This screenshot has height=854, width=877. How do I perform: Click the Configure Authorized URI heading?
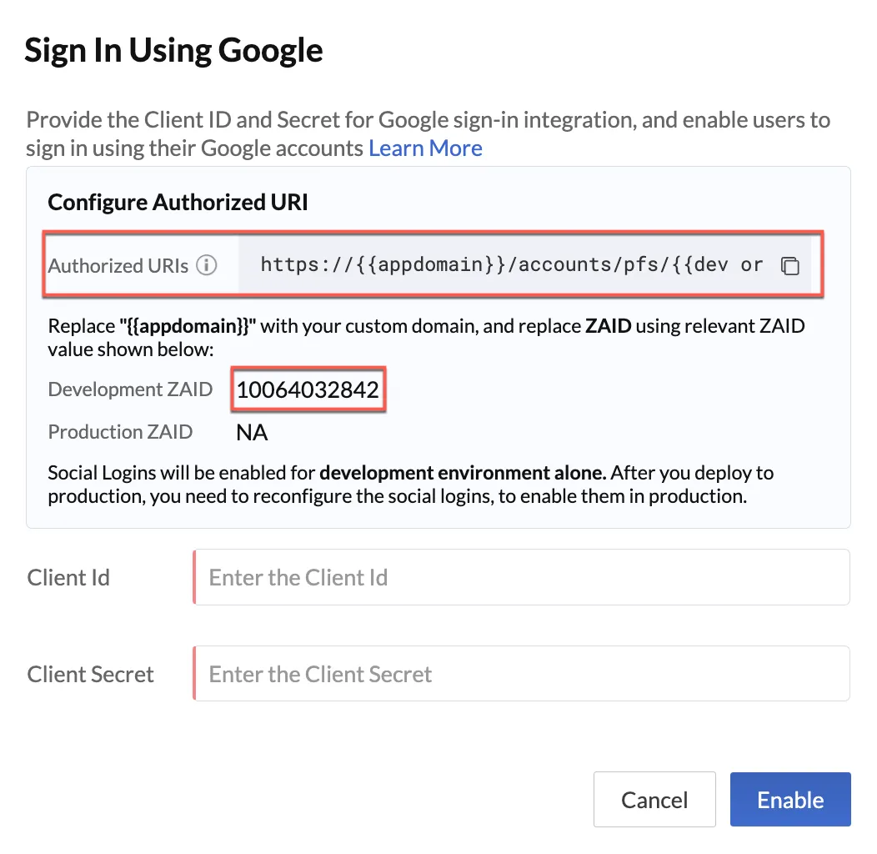pyautogui.click(x=178, y=202)
